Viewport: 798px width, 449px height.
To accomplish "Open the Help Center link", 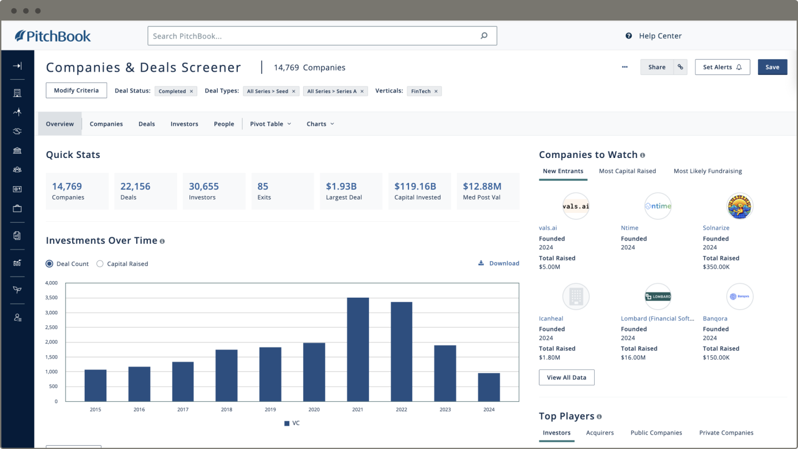I will [x=660, y=36].
